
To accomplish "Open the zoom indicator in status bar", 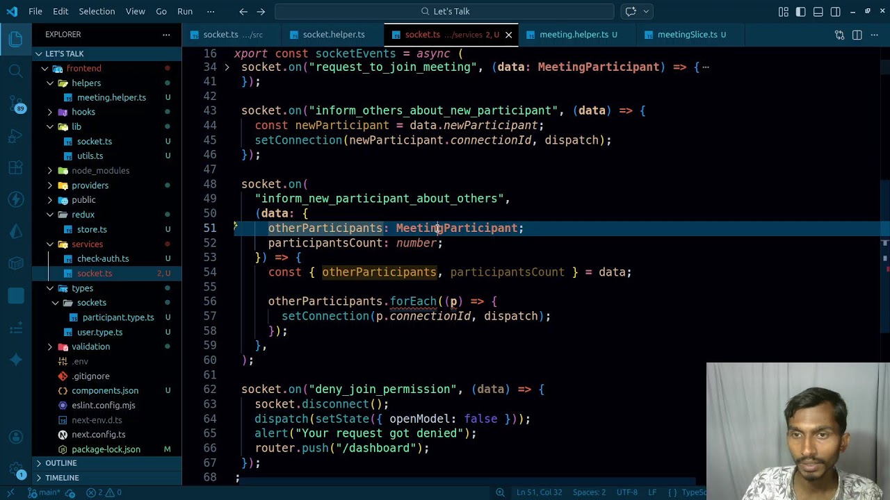I will click(x=500, y=492).
